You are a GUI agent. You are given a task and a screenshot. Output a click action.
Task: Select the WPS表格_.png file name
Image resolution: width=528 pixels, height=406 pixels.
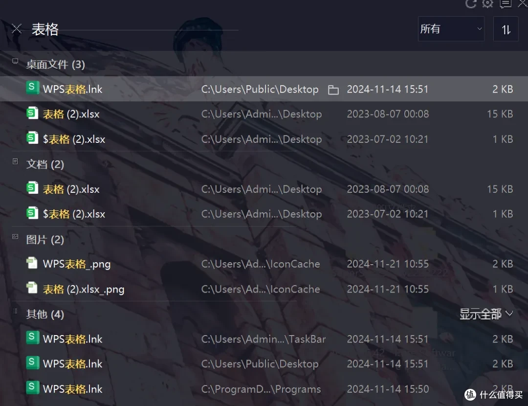(x=76, y=264)
